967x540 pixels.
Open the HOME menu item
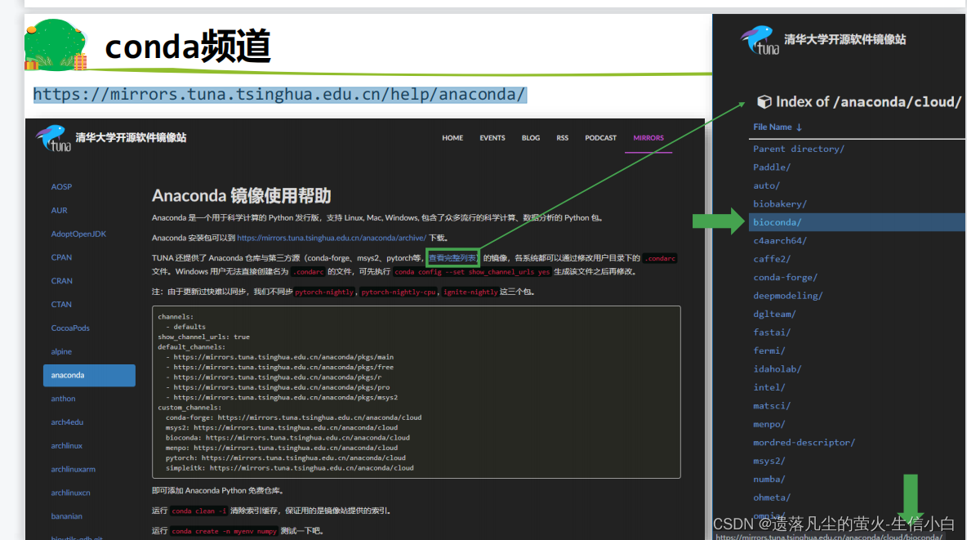click(x=452, y=137)
